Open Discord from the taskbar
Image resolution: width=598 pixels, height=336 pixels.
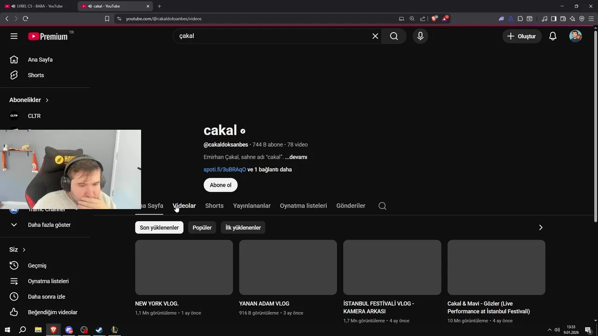[69, 330]
